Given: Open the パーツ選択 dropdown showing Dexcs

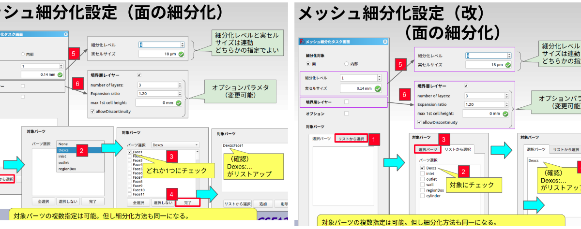Looking at the screenshot, I should [175, 144].
